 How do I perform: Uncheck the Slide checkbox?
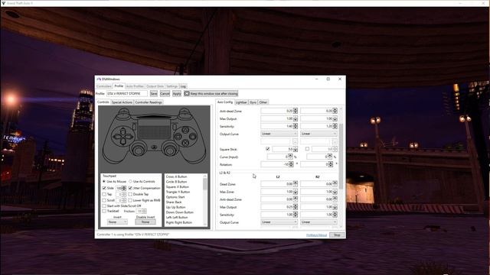(x=104, y=189)
